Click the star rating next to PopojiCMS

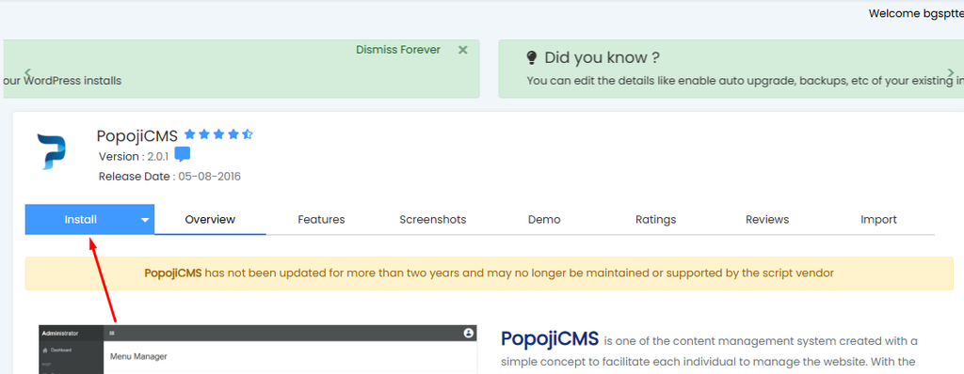[x=218, y=134]
